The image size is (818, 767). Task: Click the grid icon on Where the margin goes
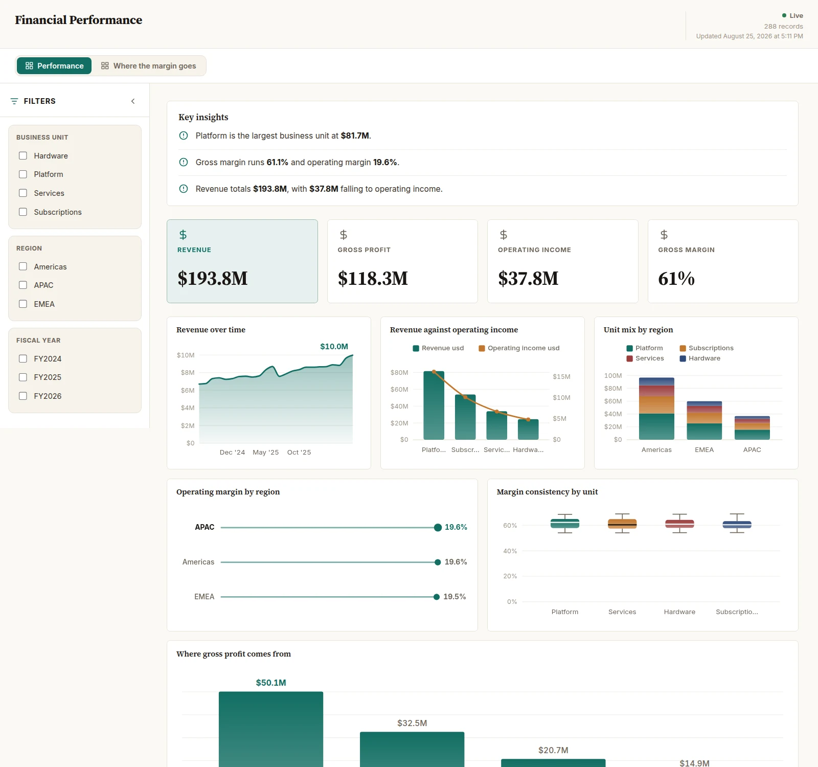(x=105, y=66)
